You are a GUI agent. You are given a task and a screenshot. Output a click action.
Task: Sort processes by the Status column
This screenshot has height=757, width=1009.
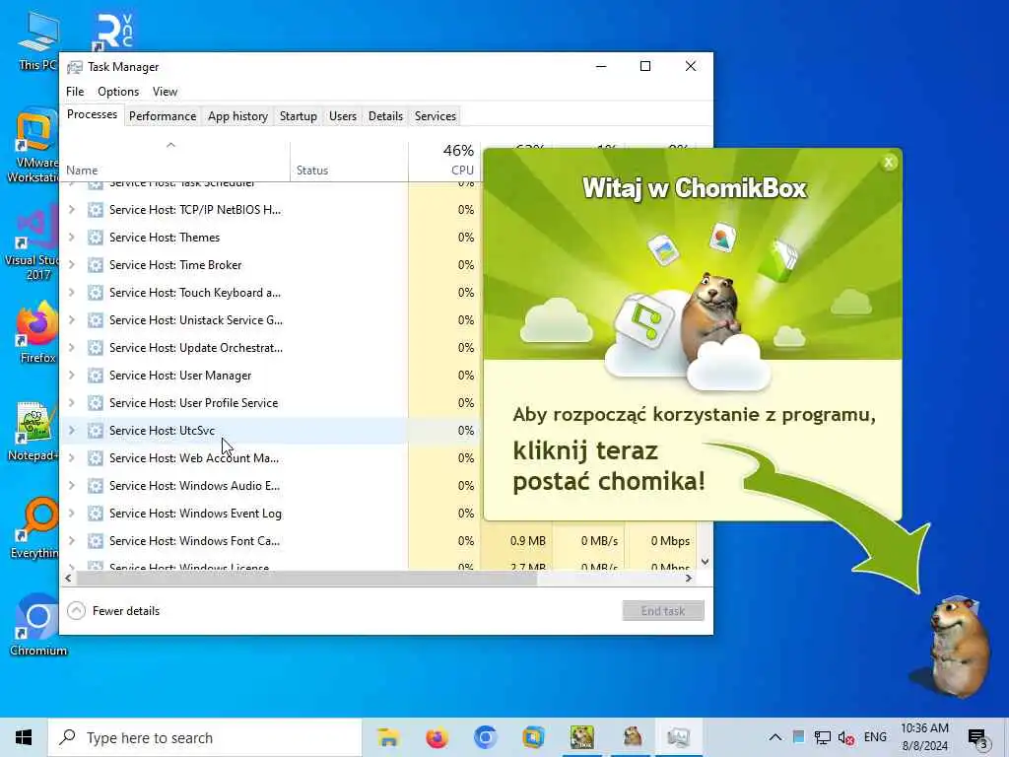(x=350, y=162)
